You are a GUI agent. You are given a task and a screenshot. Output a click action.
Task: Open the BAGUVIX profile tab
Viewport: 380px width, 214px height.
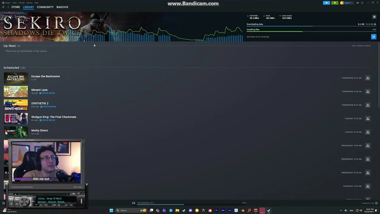(x=62, y=7)
